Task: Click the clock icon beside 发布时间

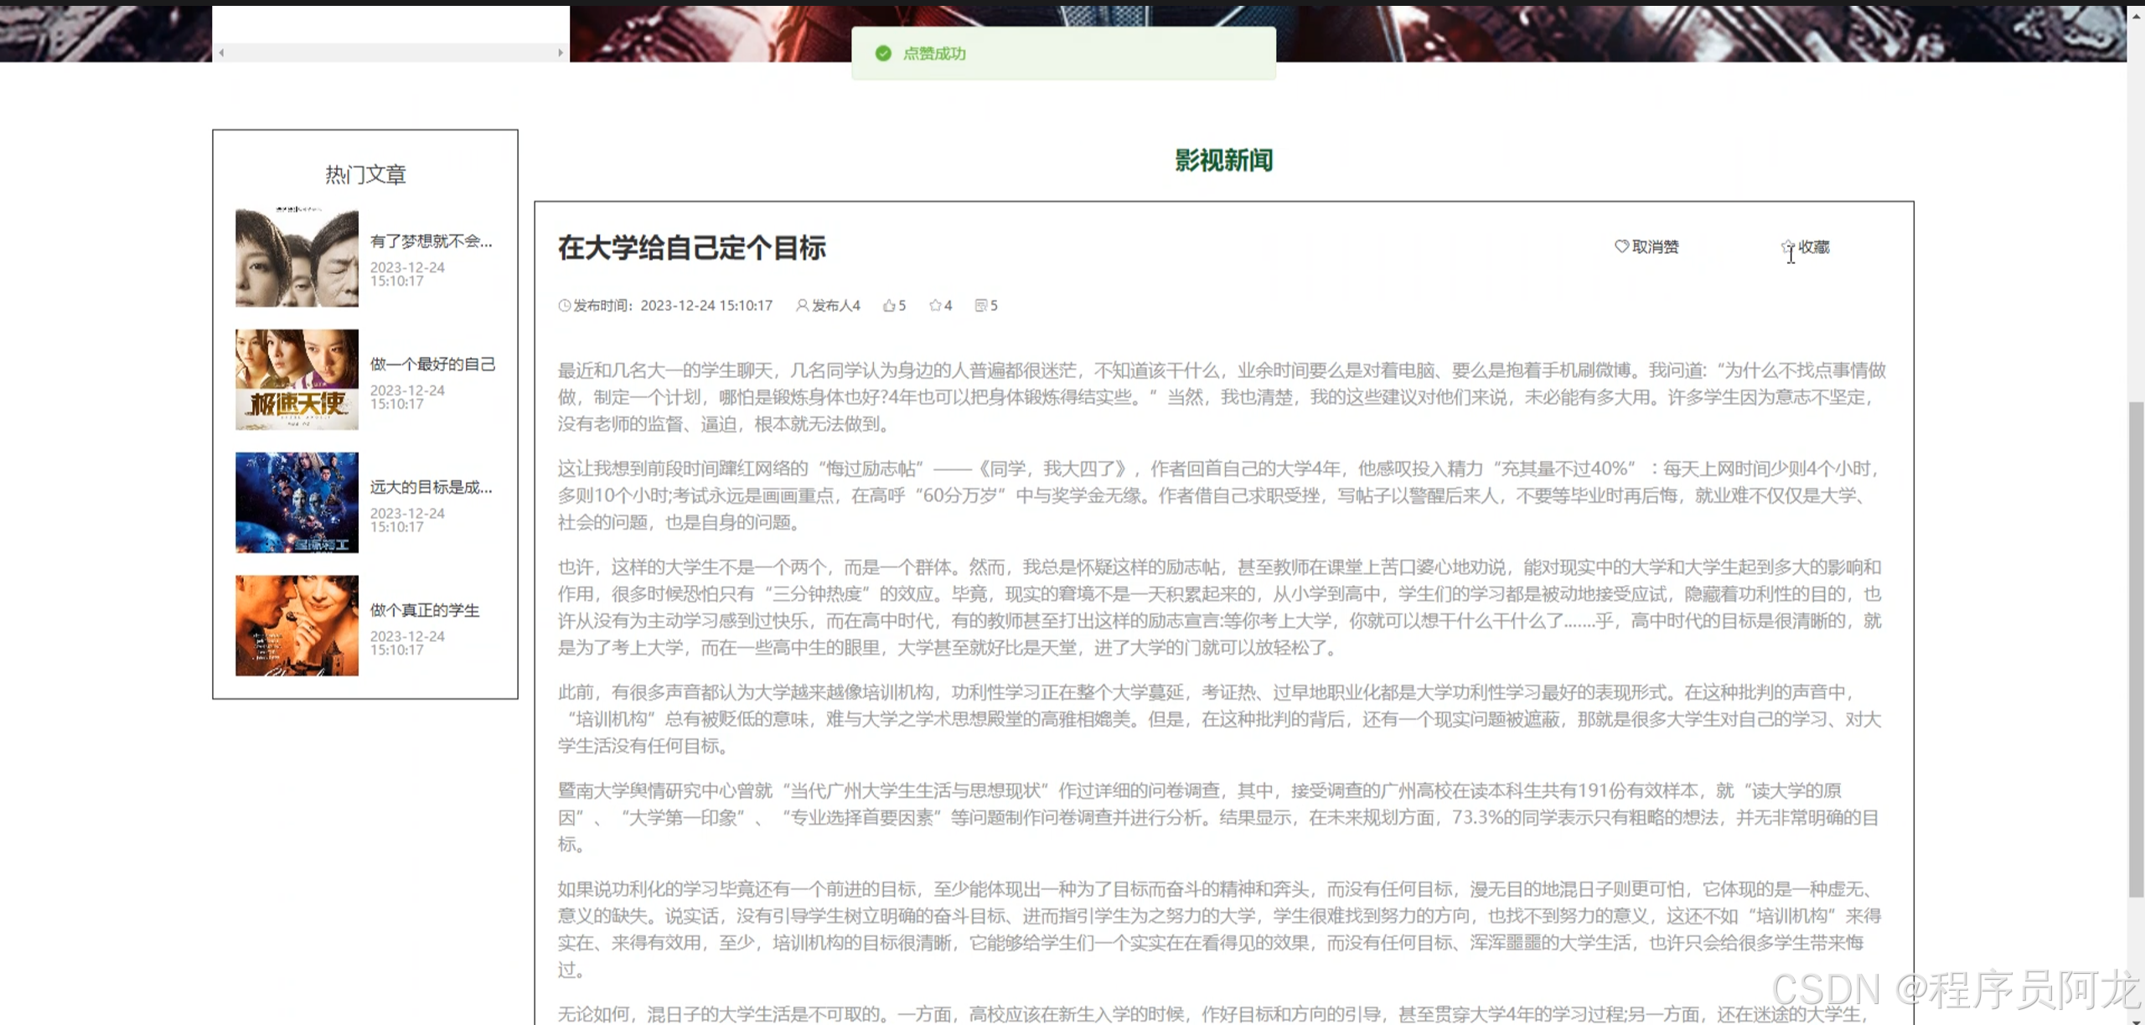Action: [564, 306]
